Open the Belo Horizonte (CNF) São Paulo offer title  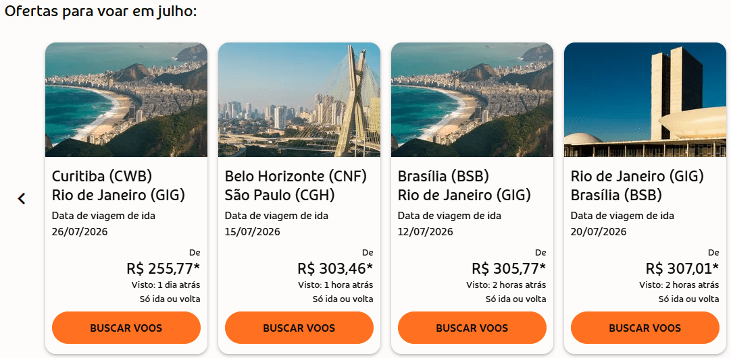(x=295, y=186)
